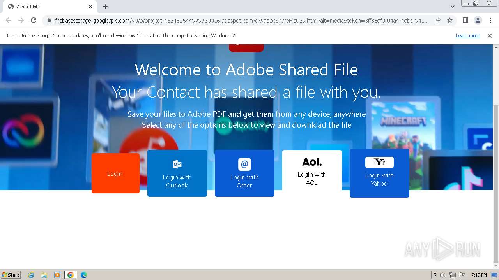Click the Yahoo Y! logo

coord(379,162)
